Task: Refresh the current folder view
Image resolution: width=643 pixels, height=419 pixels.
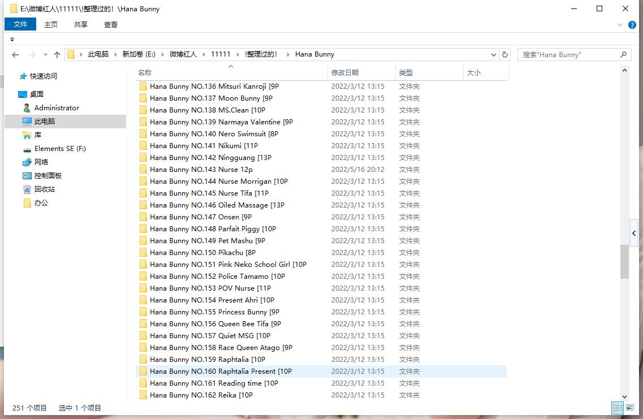Action: click(505, 54)
